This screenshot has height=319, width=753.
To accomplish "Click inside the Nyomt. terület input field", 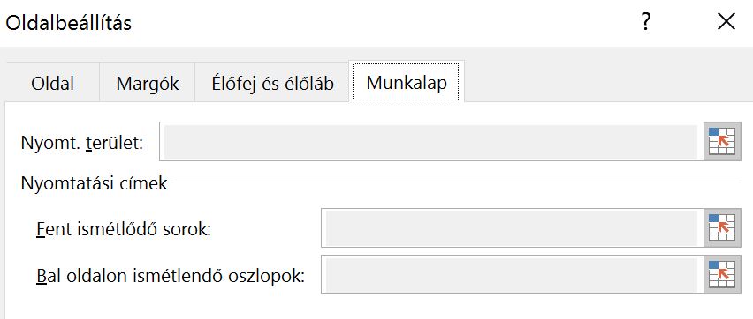I will coord(431,141).
